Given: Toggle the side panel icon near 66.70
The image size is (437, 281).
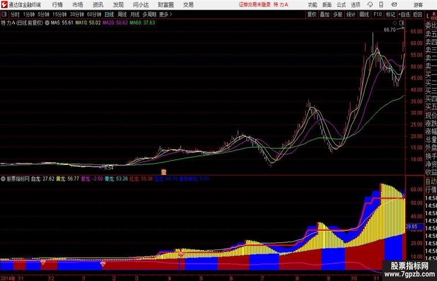Looking at the screenshot, I should [402, 23].
